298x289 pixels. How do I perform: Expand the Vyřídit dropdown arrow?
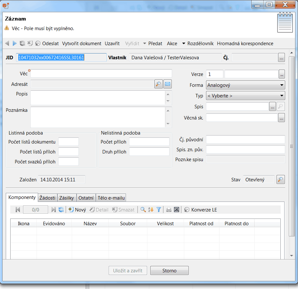[145, 44]
